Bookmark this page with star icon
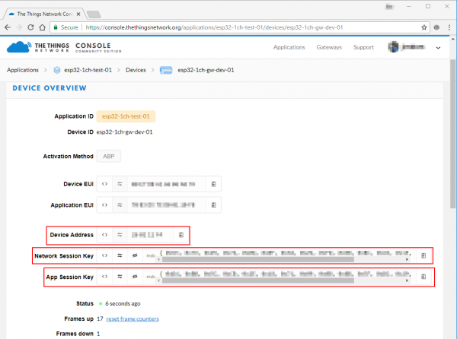The height and width of the screenshot is (339, 457). pos(424,27)
